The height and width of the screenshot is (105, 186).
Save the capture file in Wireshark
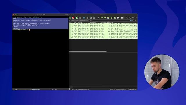[87, 17]
